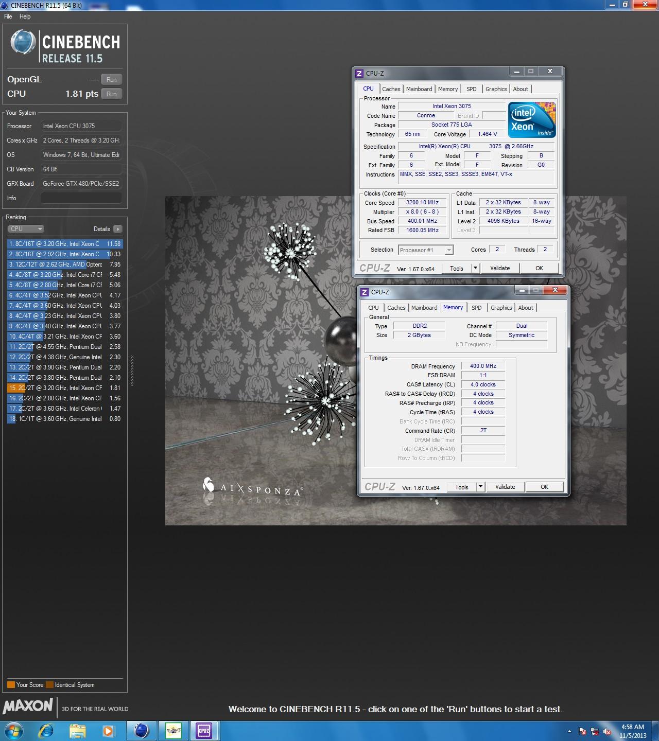The width and height of the screenshot is (659, 741).
Task: Click the Info input field
Action: click(x=81, y=198)
